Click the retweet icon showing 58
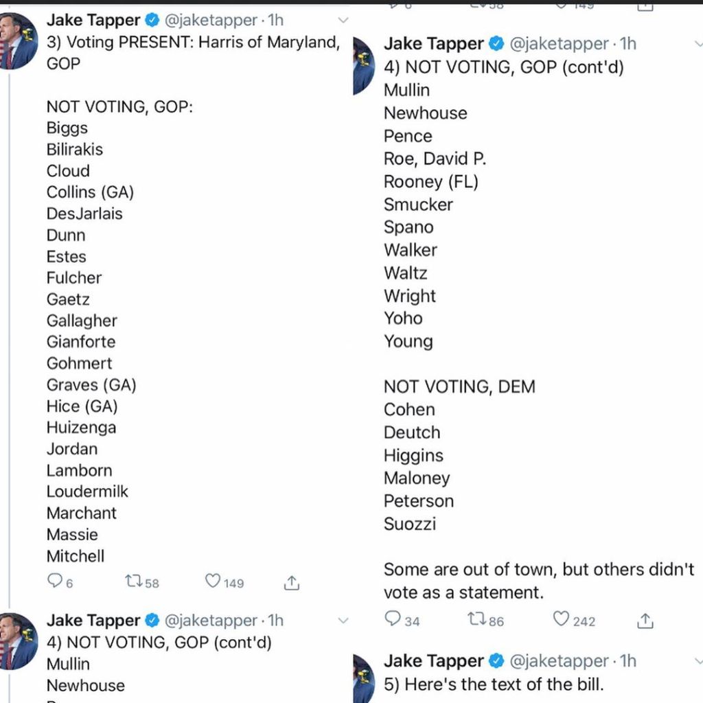The width and height of the screenshot is (703, 703). point(134,582)
